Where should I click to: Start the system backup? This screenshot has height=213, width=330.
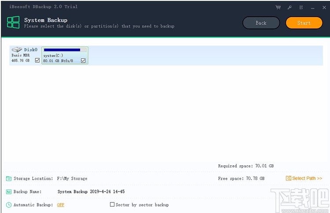click(x=304, y=23)
